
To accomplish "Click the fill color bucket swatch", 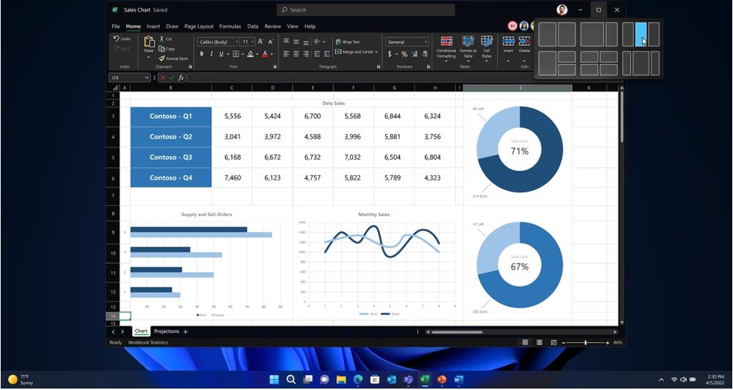I will [250, 54].
